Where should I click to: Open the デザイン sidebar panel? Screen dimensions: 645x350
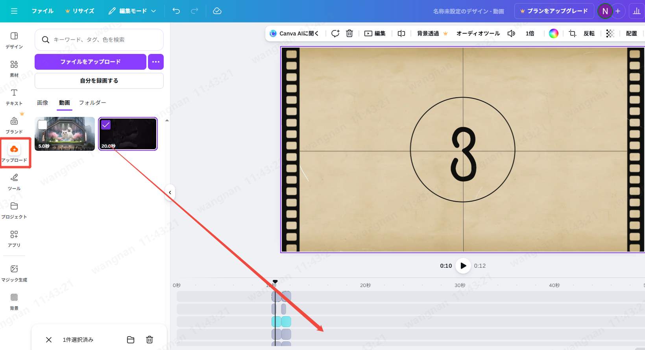(14, 40)
